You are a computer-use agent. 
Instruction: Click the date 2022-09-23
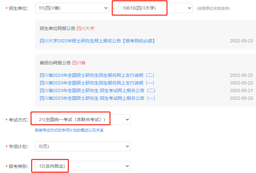coord(241,41)
